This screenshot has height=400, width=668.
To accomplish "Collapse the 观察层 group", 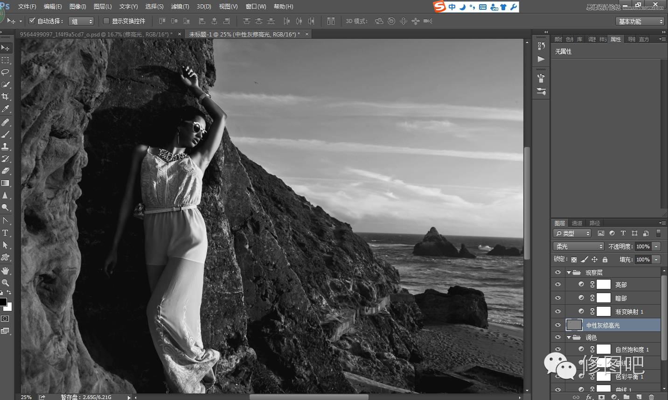I will (569, 272).
